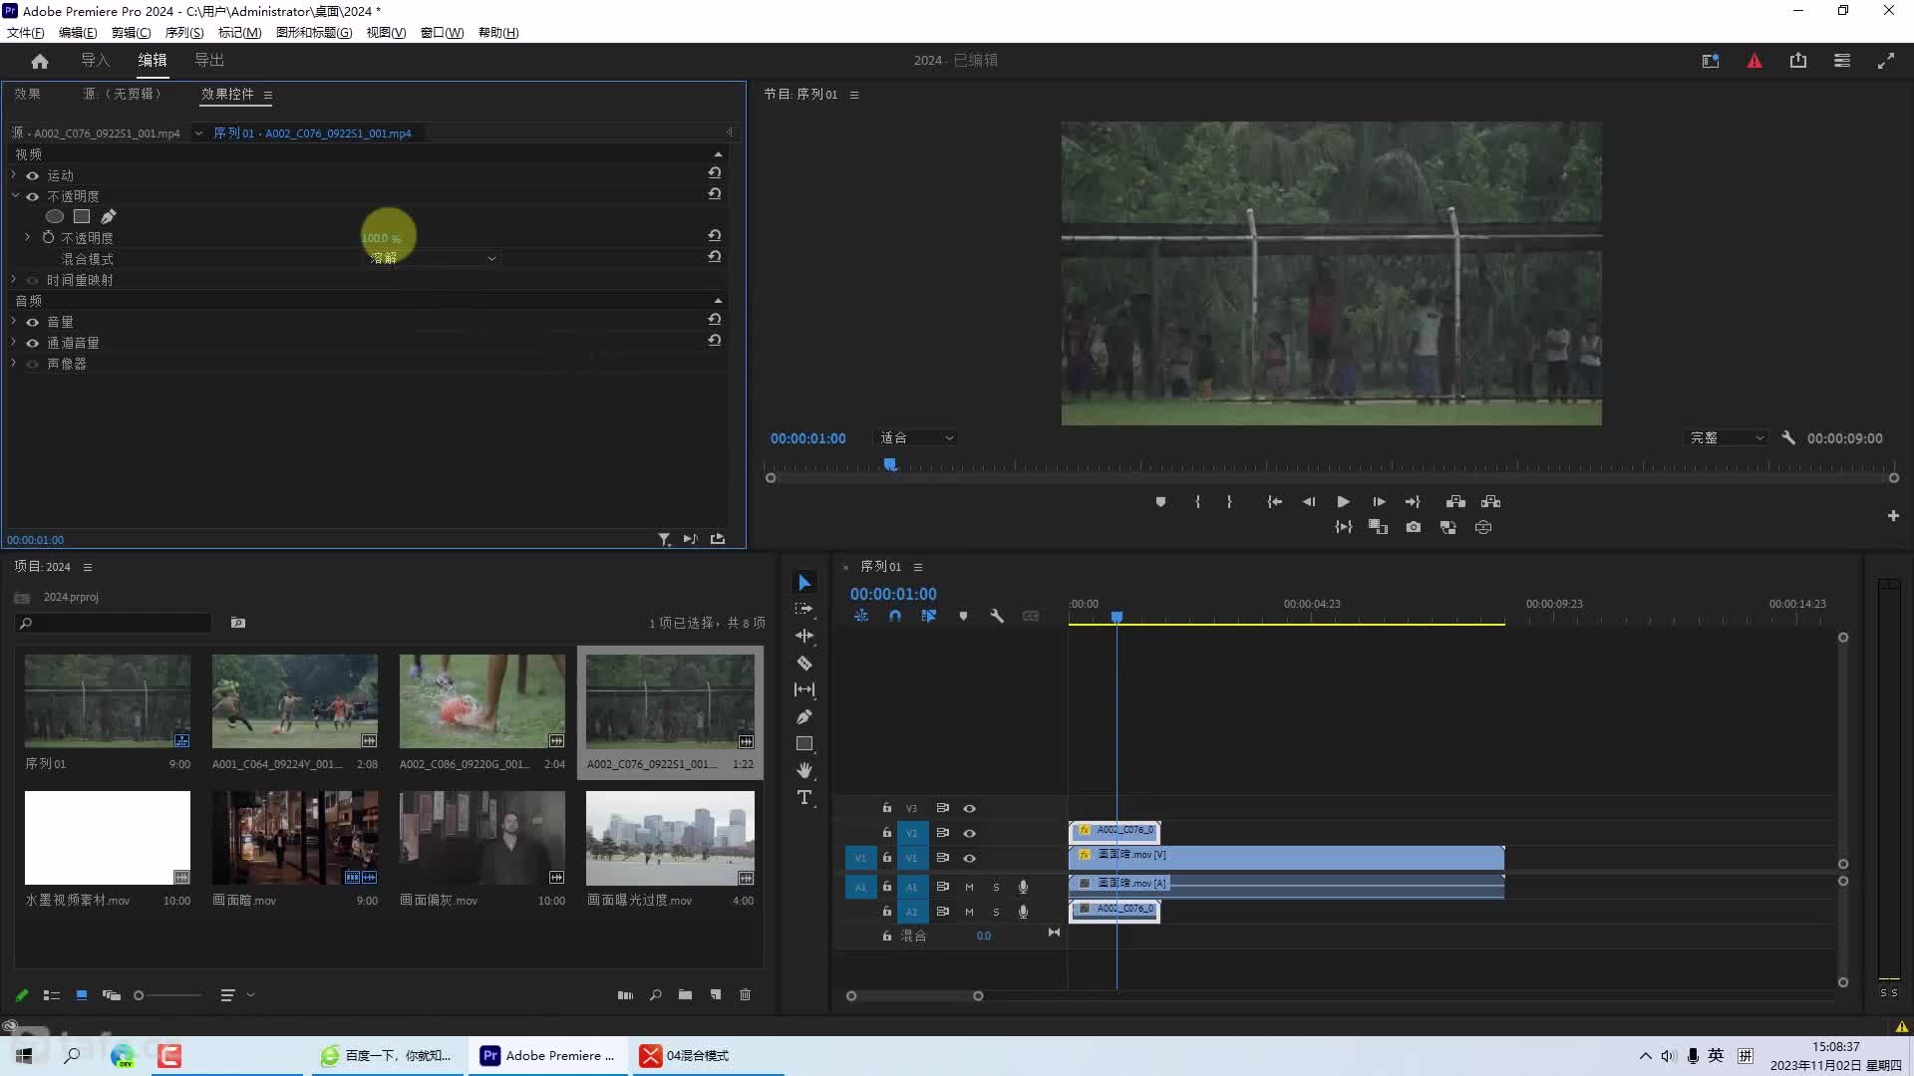Expand Time Remapping properties
Screen dimensions: 1914x1076
14,279
